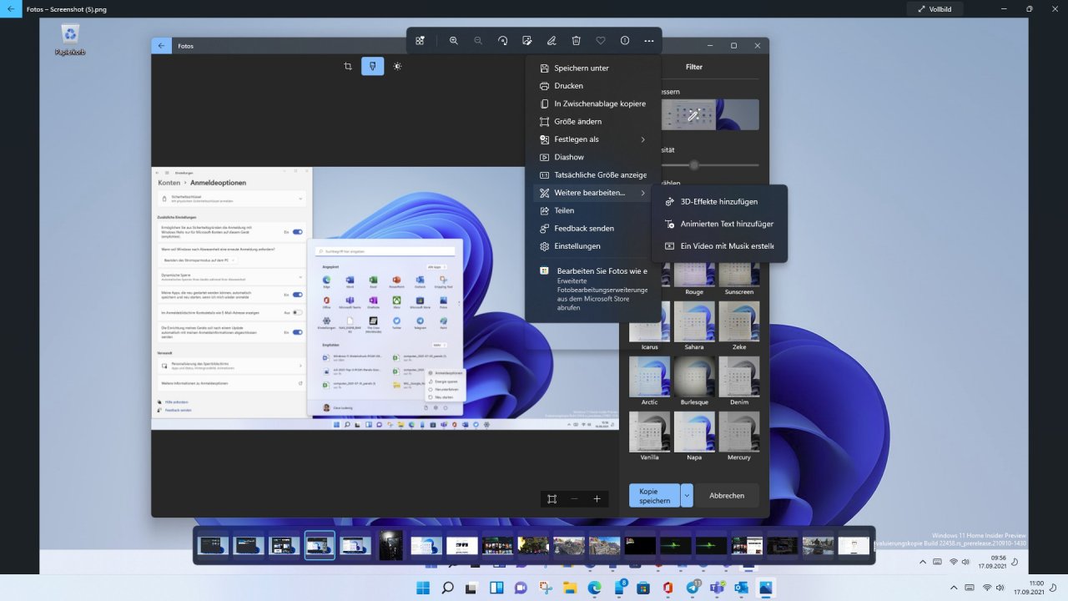This screenshot has height=601, width=1068.
Task: Switch to the Filter tab in editor panel
Action: [x=694, y=67]
